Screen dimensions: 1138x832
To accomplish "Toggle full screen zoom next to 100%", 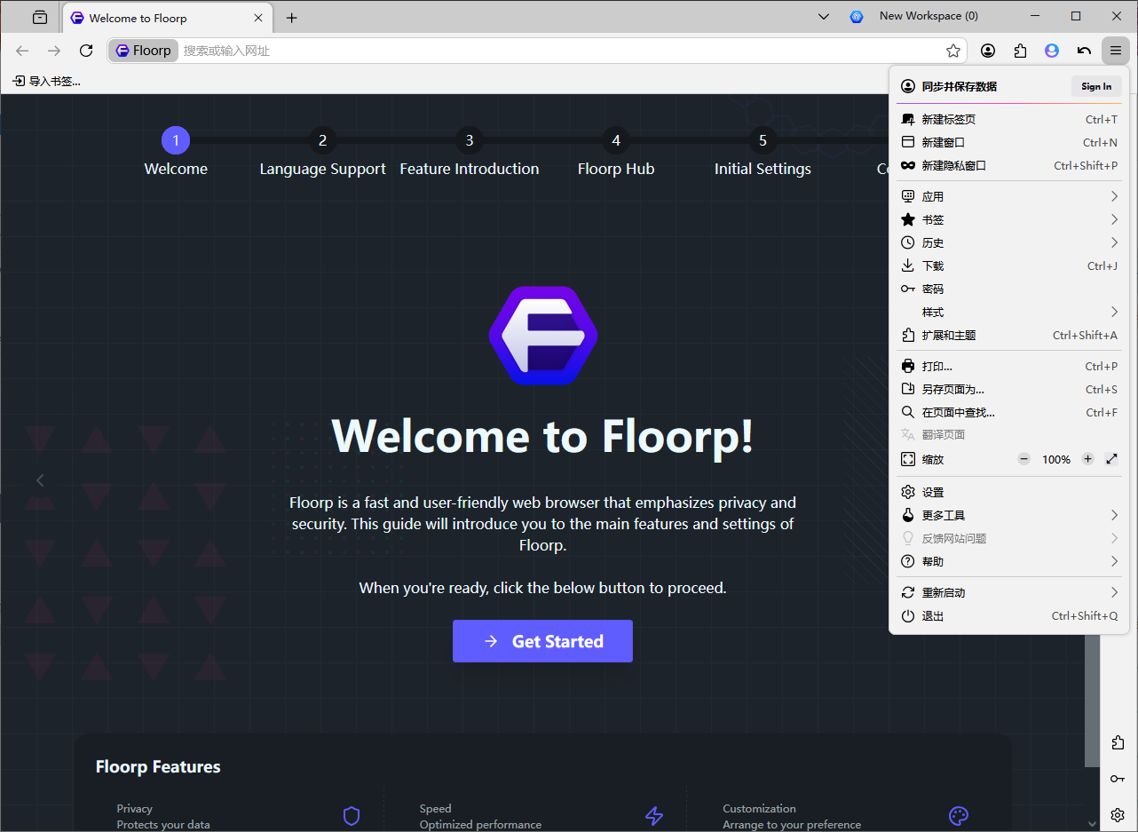I will pyautogui.click(x=1111, y=459).
